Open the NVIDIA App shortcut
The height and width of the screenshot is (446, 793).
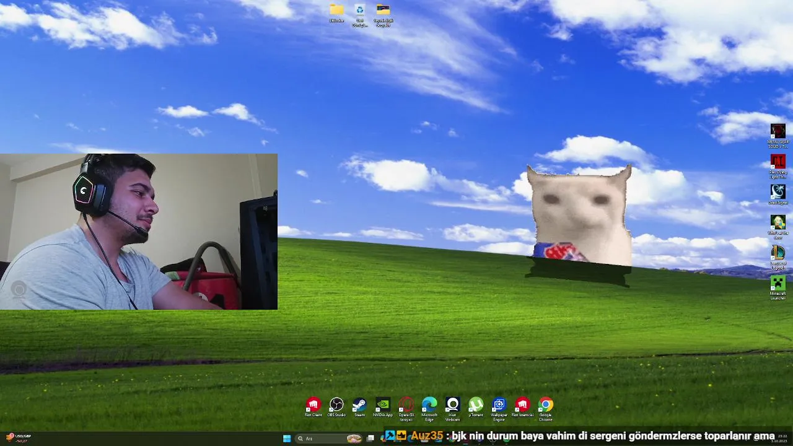pos(383,407)
